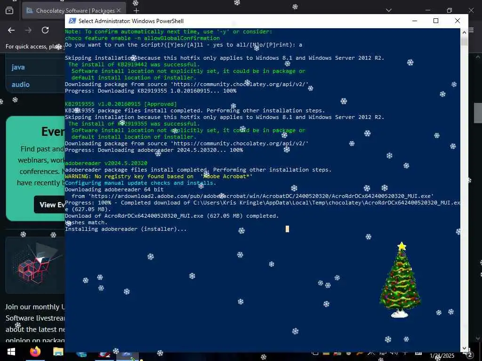Click 'adobereader v2024.5.20320' green text

[106, 163]
